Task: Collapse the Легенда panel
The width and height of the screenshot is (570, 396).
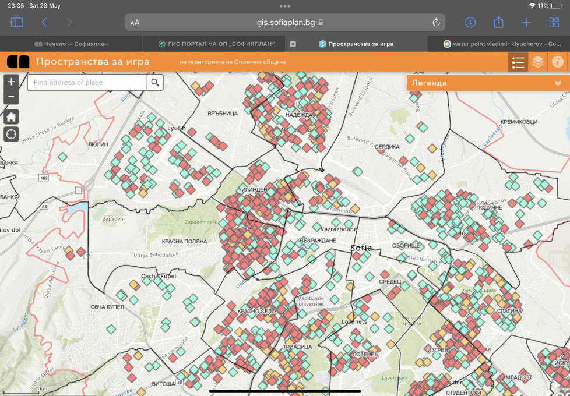Action: click(558, 83)
